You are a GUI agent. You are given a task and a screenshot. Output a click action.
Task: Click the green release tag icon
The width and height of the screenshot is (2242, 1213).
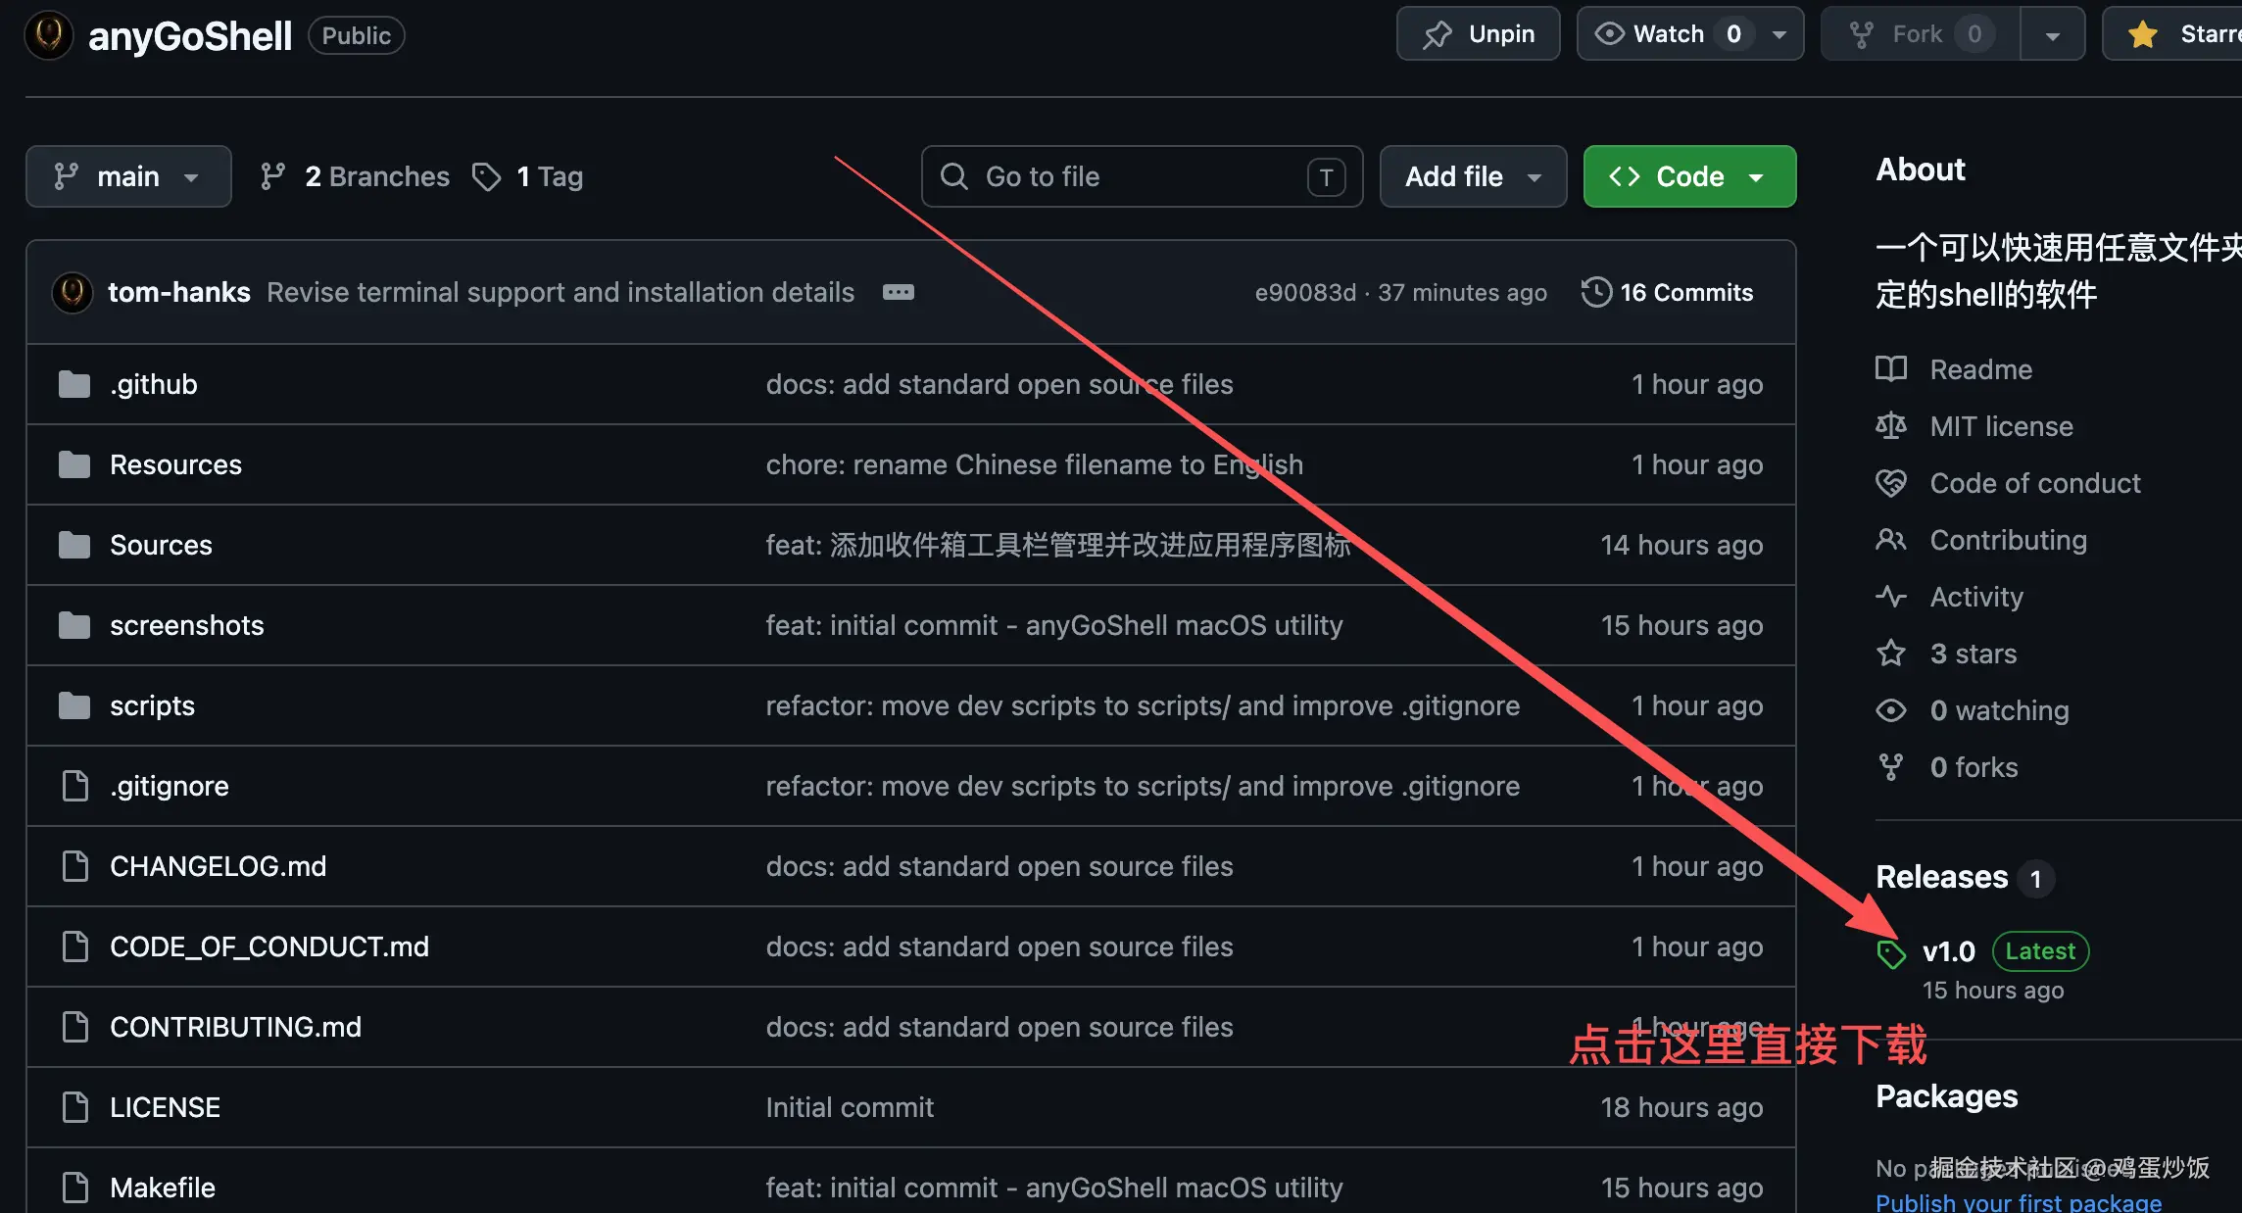(1890, 953)
